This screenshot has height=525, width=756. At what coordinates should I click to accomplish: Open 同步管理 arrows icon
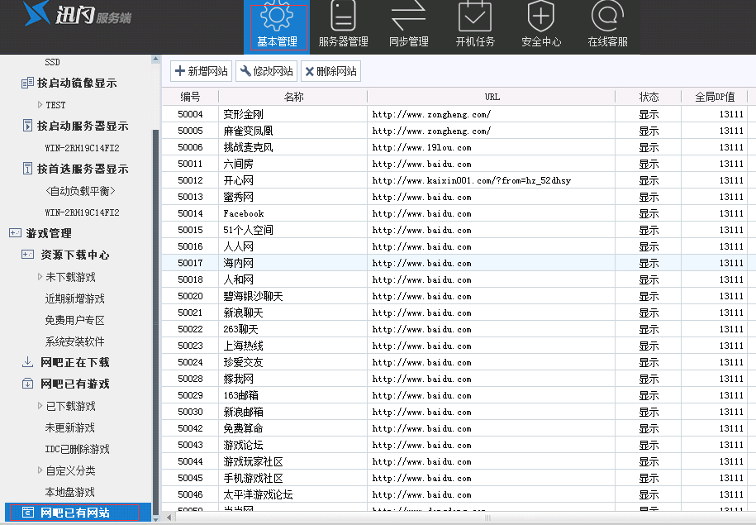click(408, 16)
